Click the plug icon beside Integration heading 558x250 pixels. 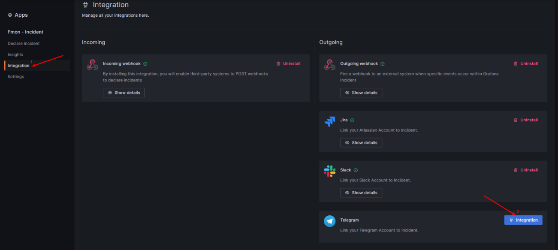pyautogui.click(x=85, y=5)
